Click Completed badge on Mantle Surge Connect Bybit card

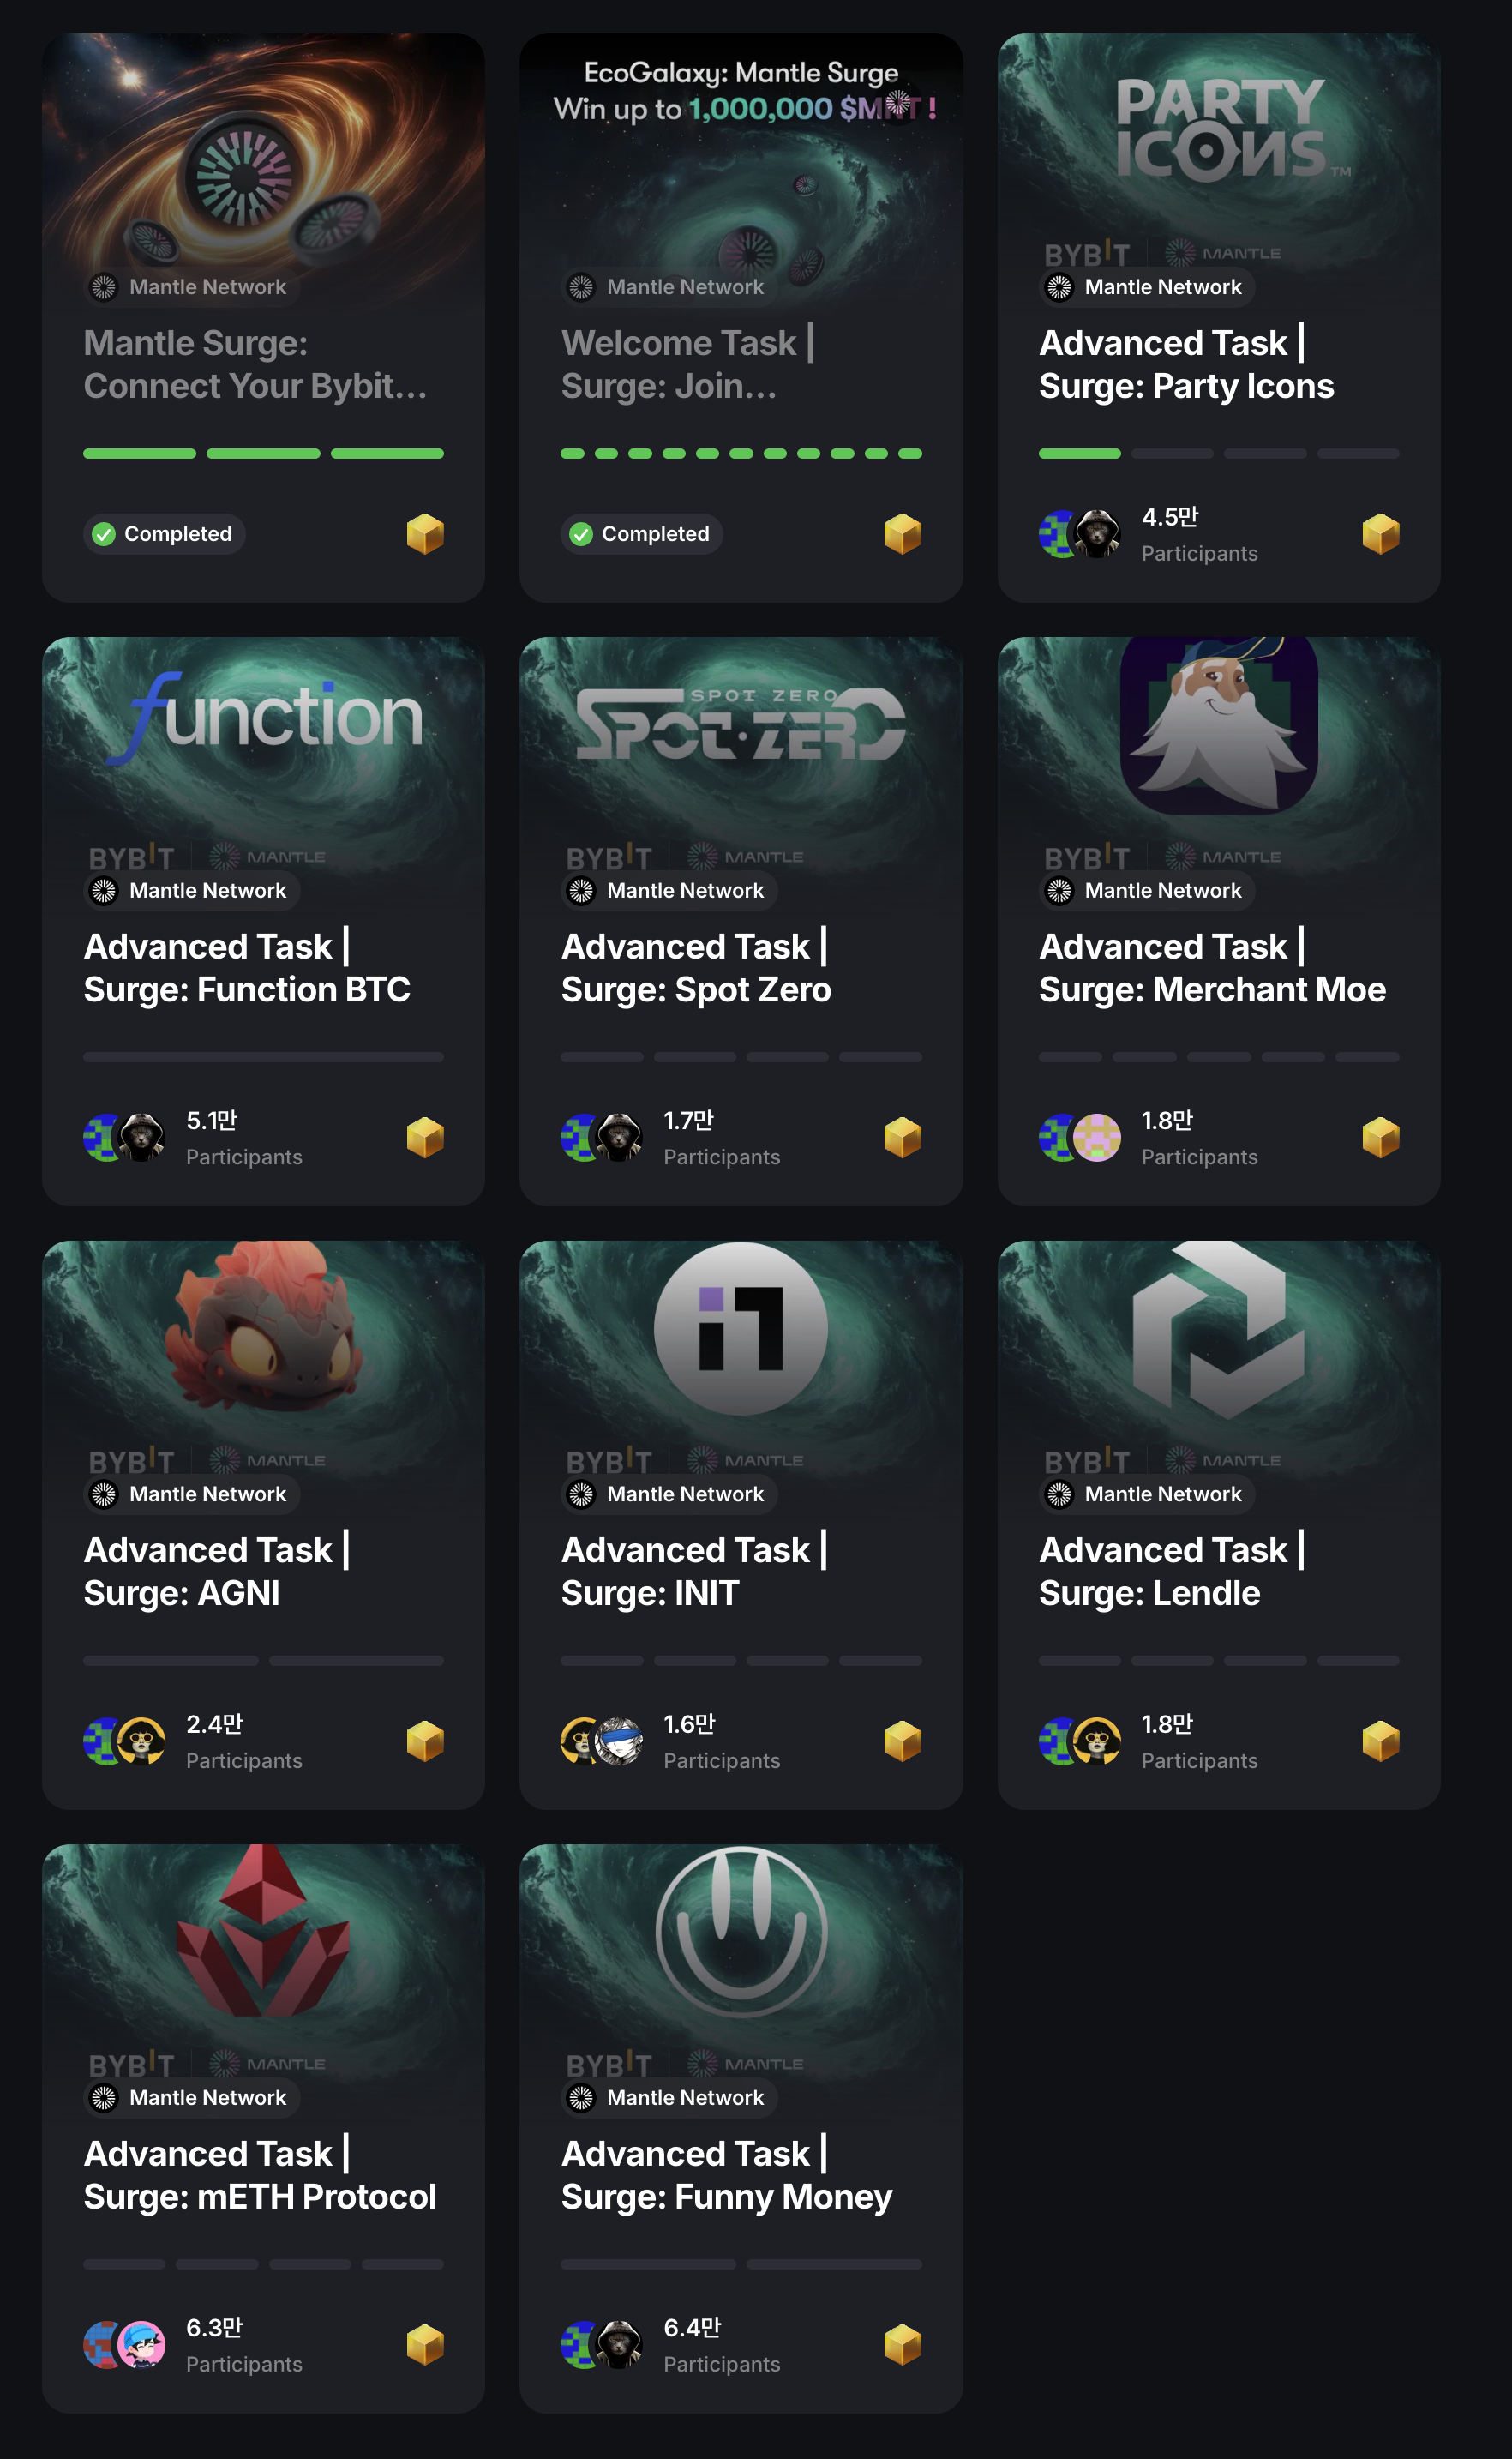(164, 534)
